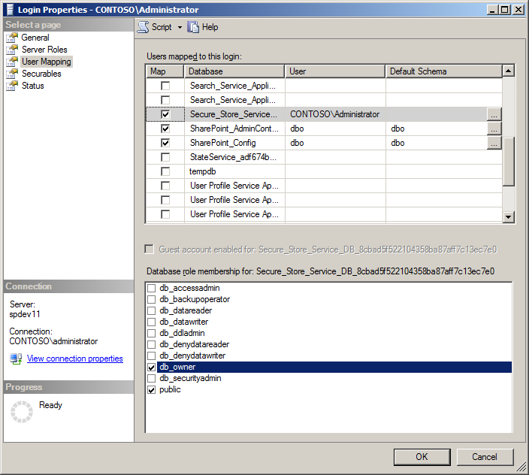Enable the db_datawriter role checkbox

[x=152, y=322]
